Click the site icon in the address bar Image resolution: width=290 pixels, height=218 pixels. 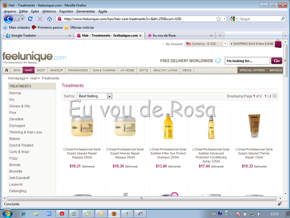click(x=59, y=19)
